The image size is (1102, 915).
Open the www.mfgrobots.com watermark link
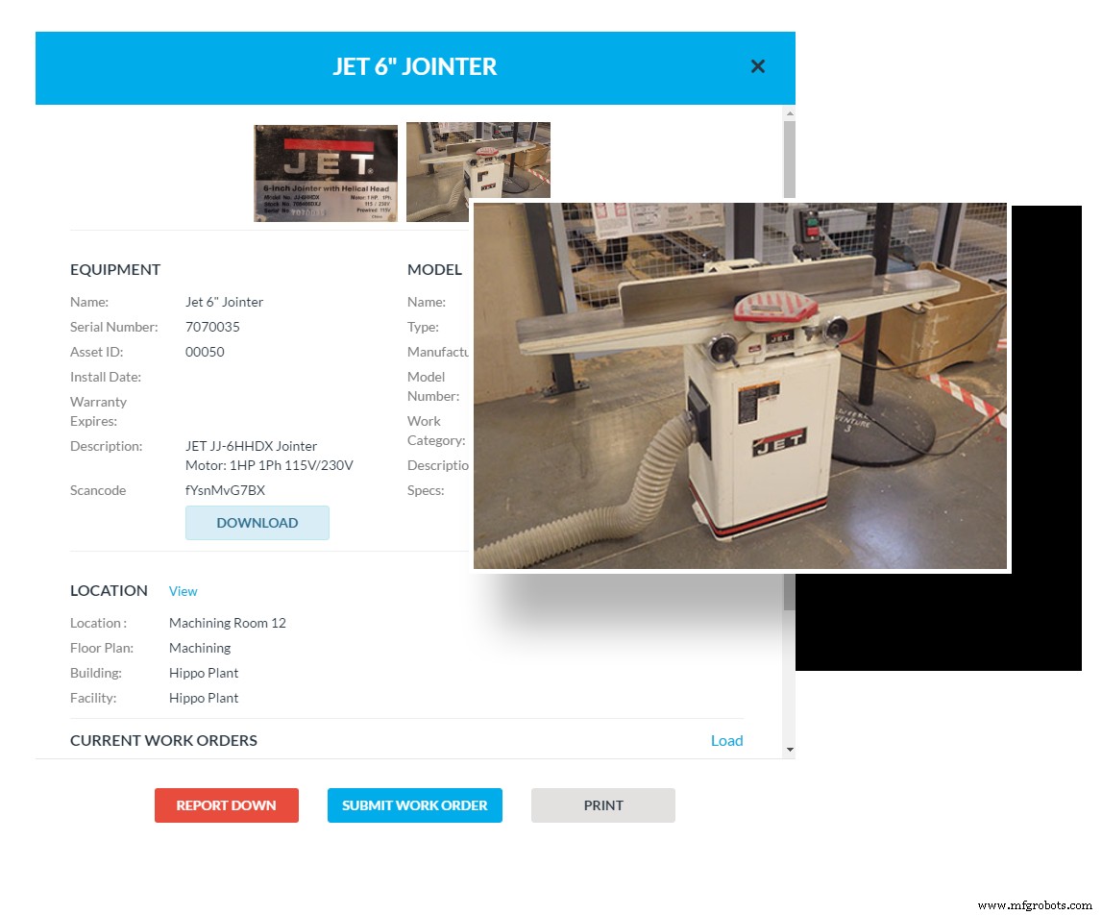1024,904
